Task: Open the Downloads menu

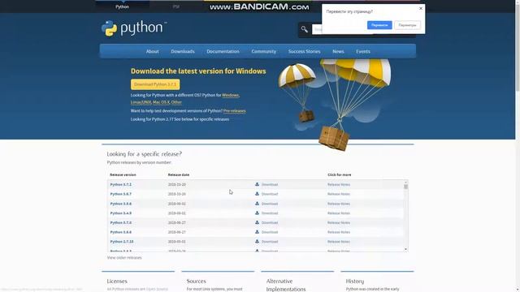Action: click(x=183, y=51)
